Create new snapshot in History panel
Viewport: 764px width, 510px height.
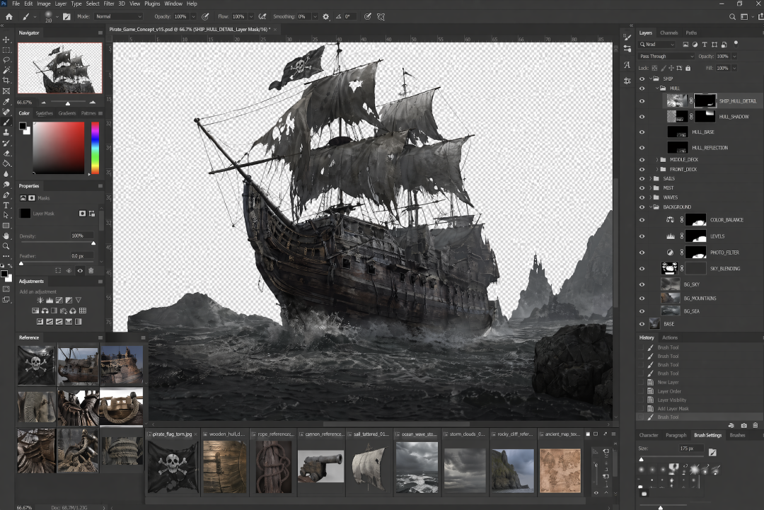743,425
